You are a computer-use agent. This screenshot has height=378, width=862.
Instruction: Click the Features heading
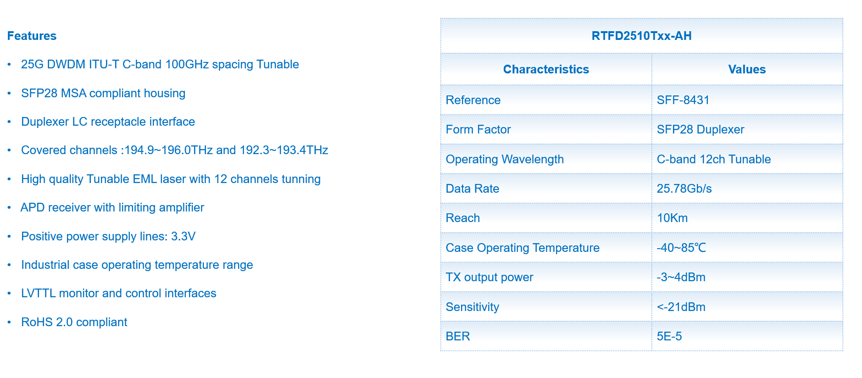point(32,36)
